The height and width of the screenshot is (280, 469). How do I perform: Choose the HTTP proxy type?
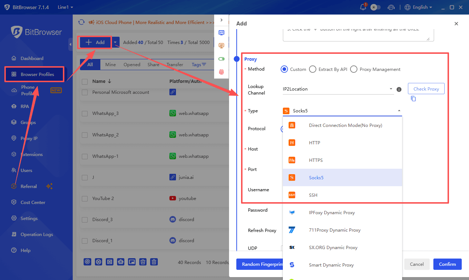(x=342, y=143)
